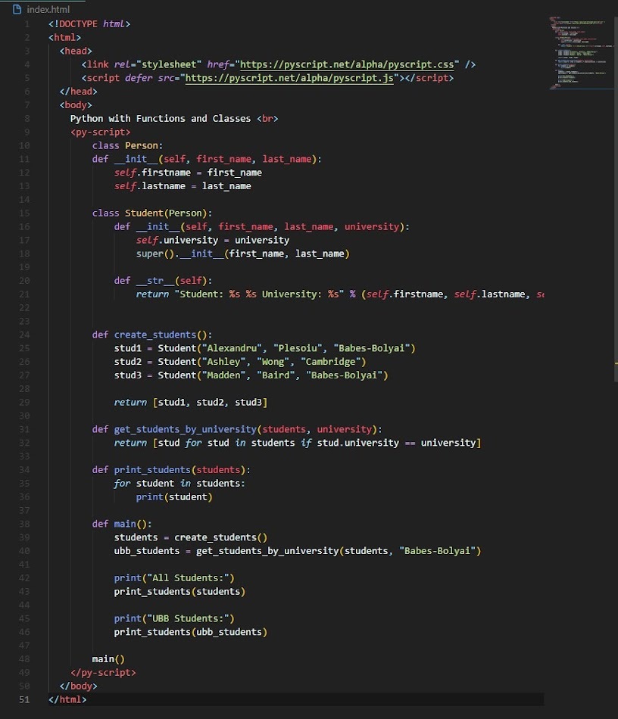The width and height of the screenshot is (618, 719).
Task: Click the '</head>' closing tag
Action: 79,92
